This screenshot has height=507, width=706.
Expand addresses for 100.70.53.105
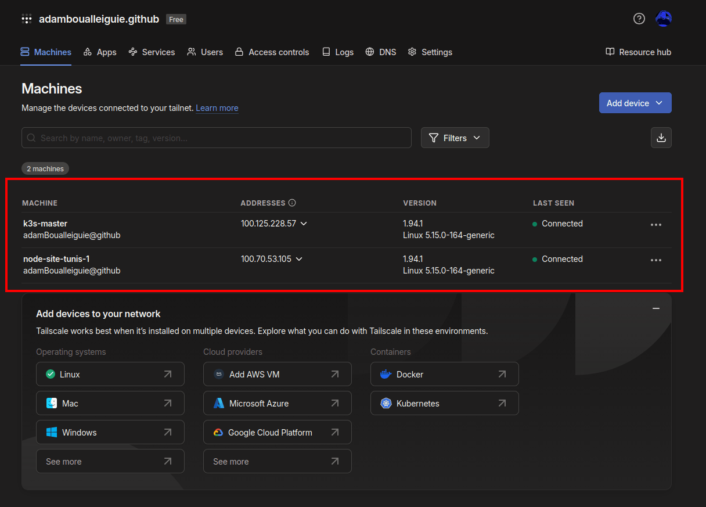(x=298, y=259)
